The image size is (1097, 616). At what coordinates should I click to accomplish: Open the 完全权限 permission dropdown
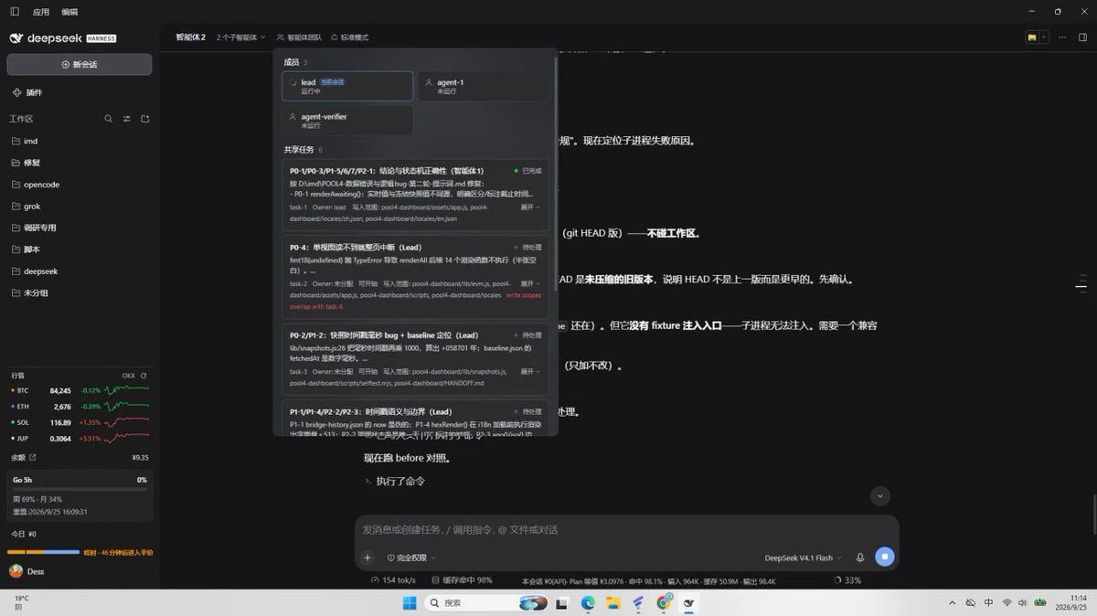point(411,558)
